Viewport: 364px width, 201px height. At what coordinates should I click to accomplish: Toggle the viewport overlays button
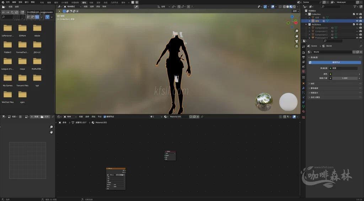pyautogui.click(x=273, y=7)
